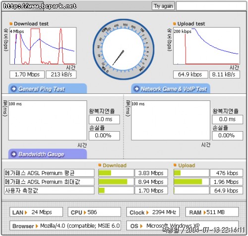This screenshot has width=248, height=236.
Task: Click the 1.96 Mbps upload progress bar
Action: coord(191,182)
